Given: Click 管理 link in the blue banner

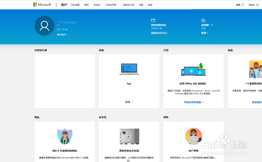Looking at the screenshot, I should pyautogui.click(x=205, y=33).
